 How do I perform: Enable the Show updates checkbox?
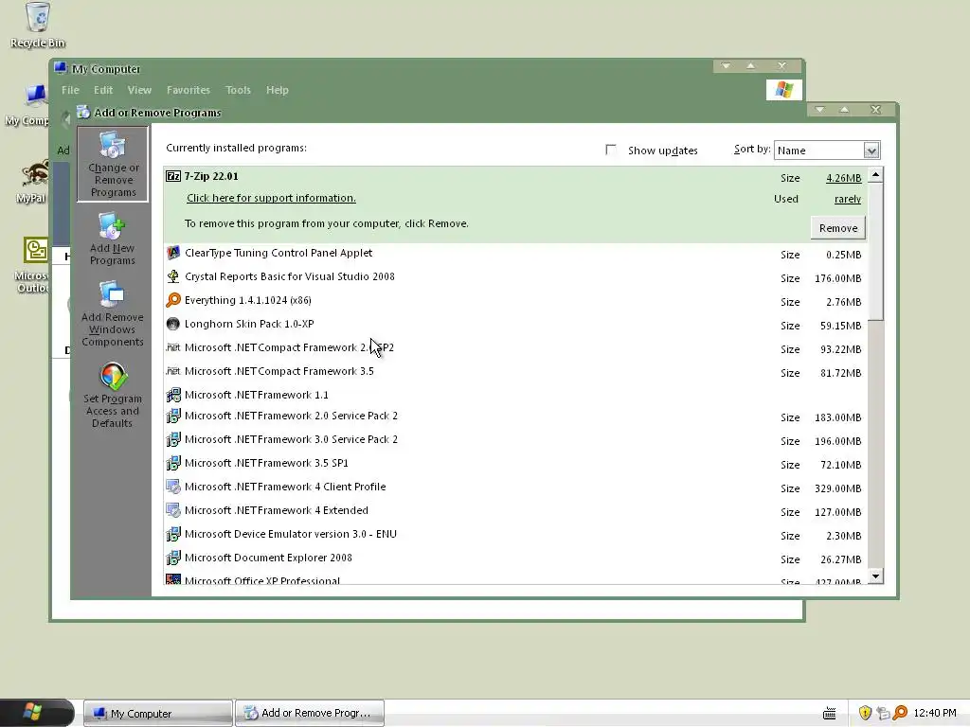(x=611, y=150)
